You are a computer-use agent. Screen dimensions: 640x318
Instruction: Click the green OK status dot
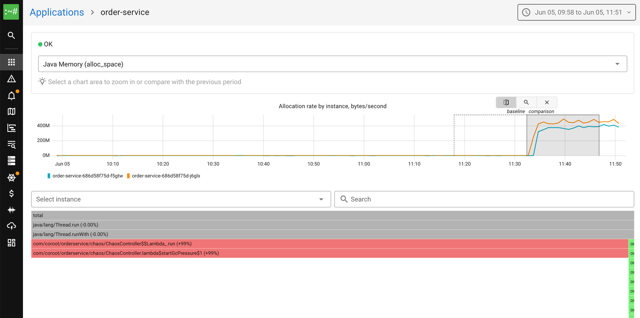coord(40,44)
